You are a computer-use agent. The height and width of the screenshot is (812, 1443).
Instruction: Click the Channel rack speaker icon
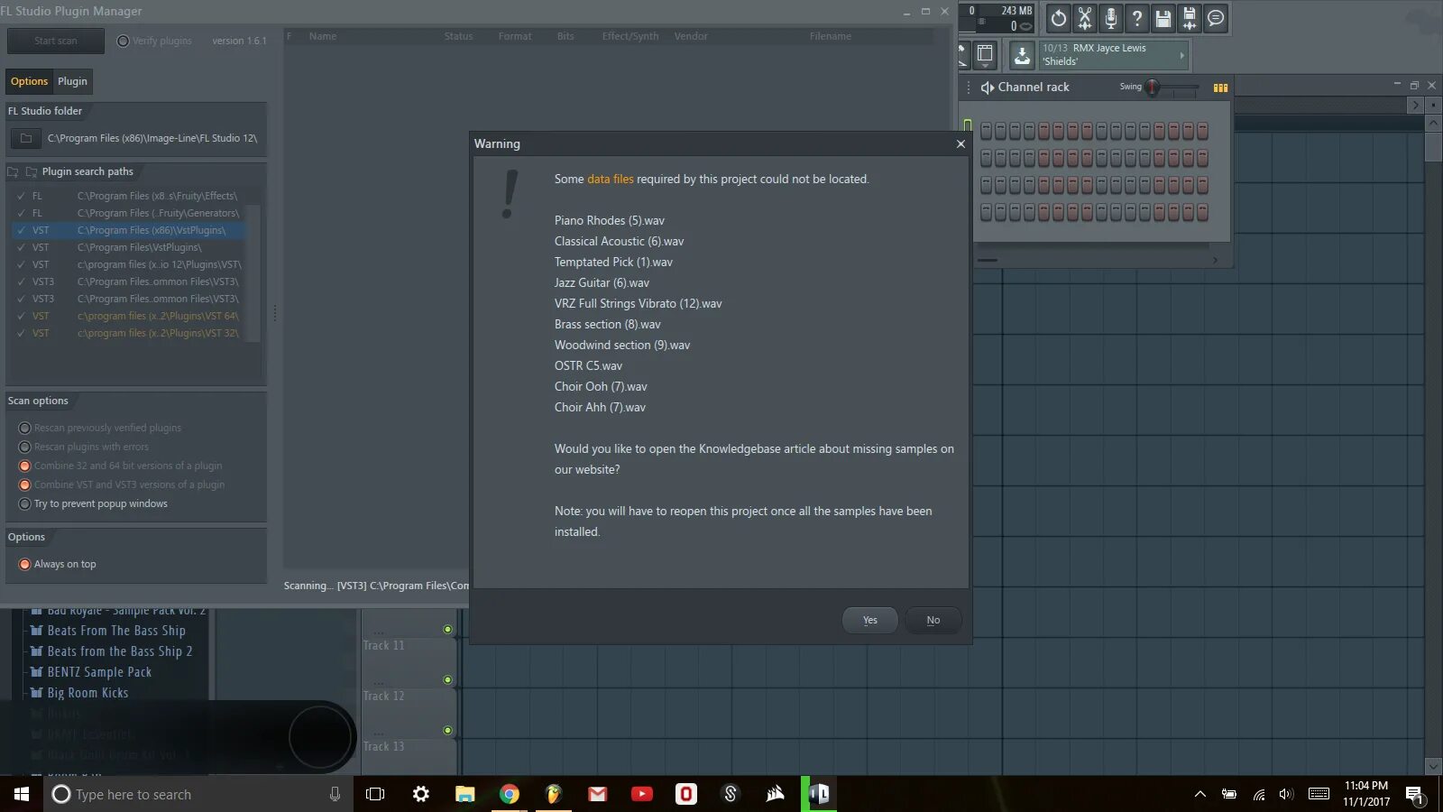988,88
